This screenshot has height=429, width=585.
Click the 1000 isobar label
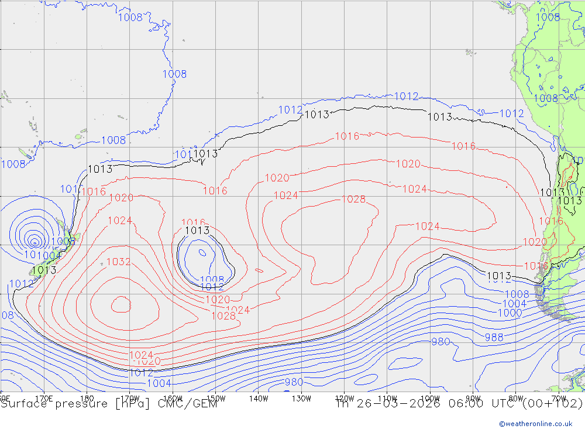510,313
